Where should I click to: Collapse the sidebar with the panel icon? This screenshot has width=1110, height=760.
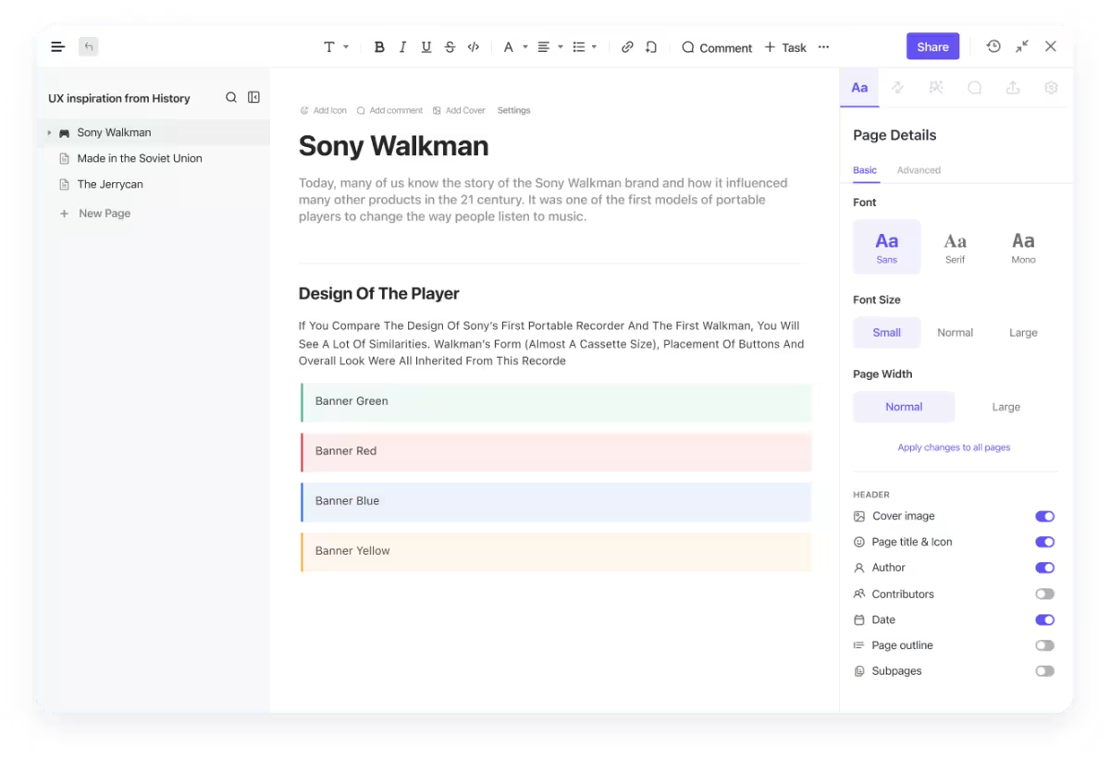pyautogui.click(x=253, y=97)
